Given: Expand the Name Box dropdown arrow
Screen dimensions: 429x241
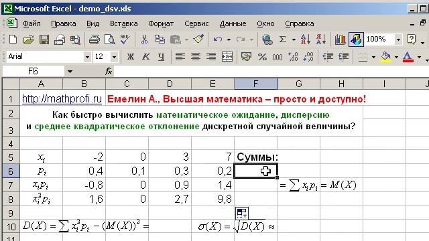Looking at the screenshot, I should 70,72.
